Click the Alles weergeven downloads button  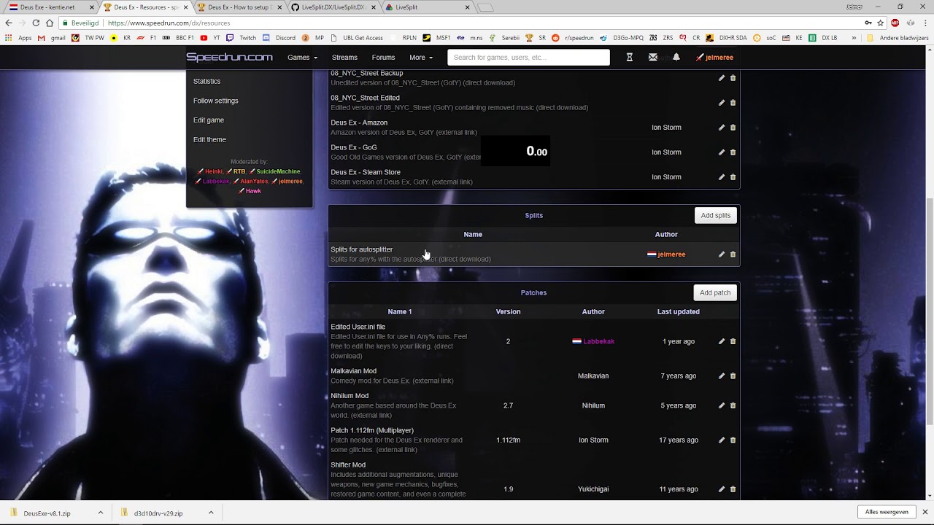(887, 512)
